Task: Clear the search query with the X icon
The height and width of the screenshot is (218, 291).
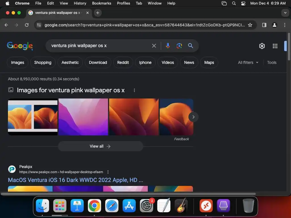Action: click(x=154, y=46)
